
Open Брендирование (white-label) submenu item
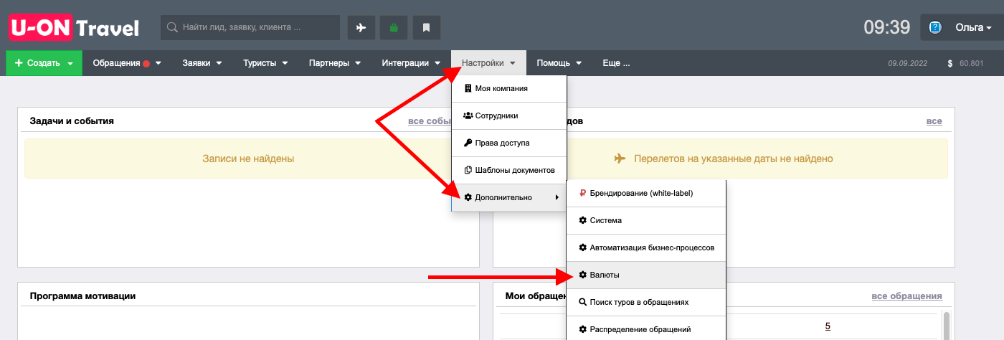point(646,193)
